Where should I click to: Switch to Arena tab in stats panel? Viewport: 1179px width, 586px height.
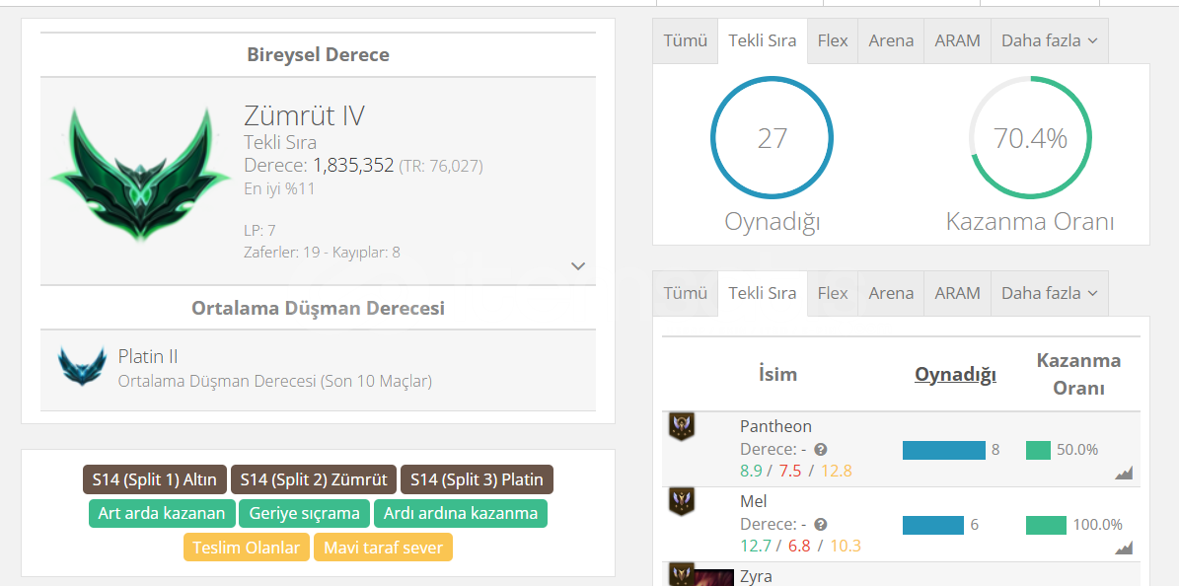click(891, 40)
